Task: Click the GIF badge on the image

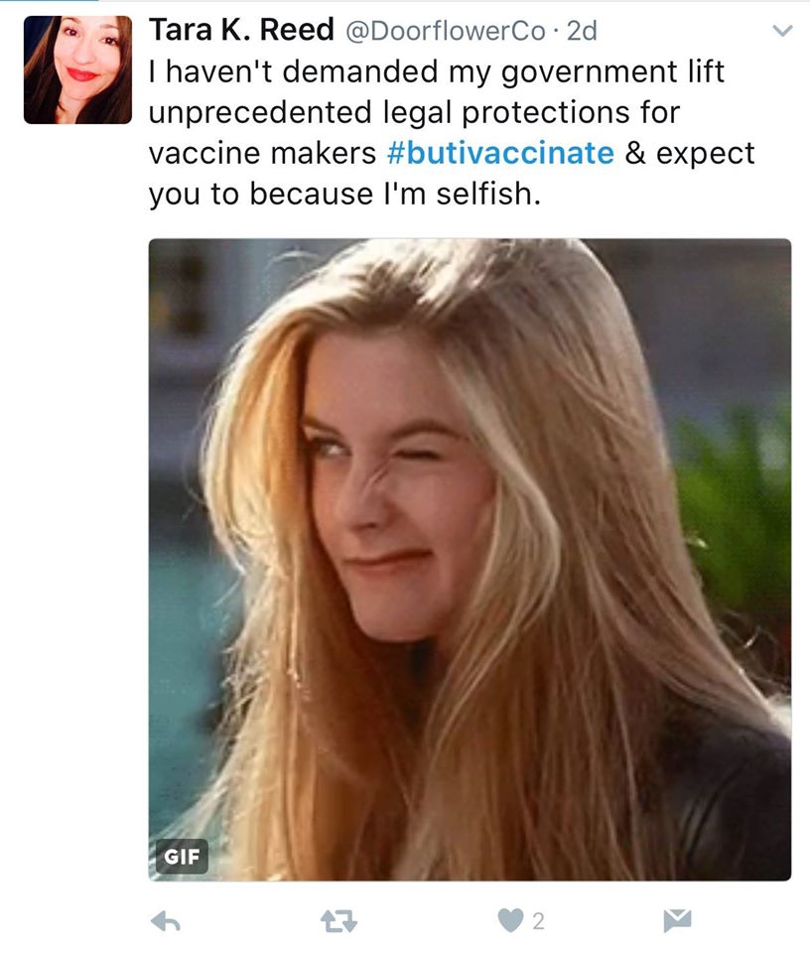Action: (182, 857)
